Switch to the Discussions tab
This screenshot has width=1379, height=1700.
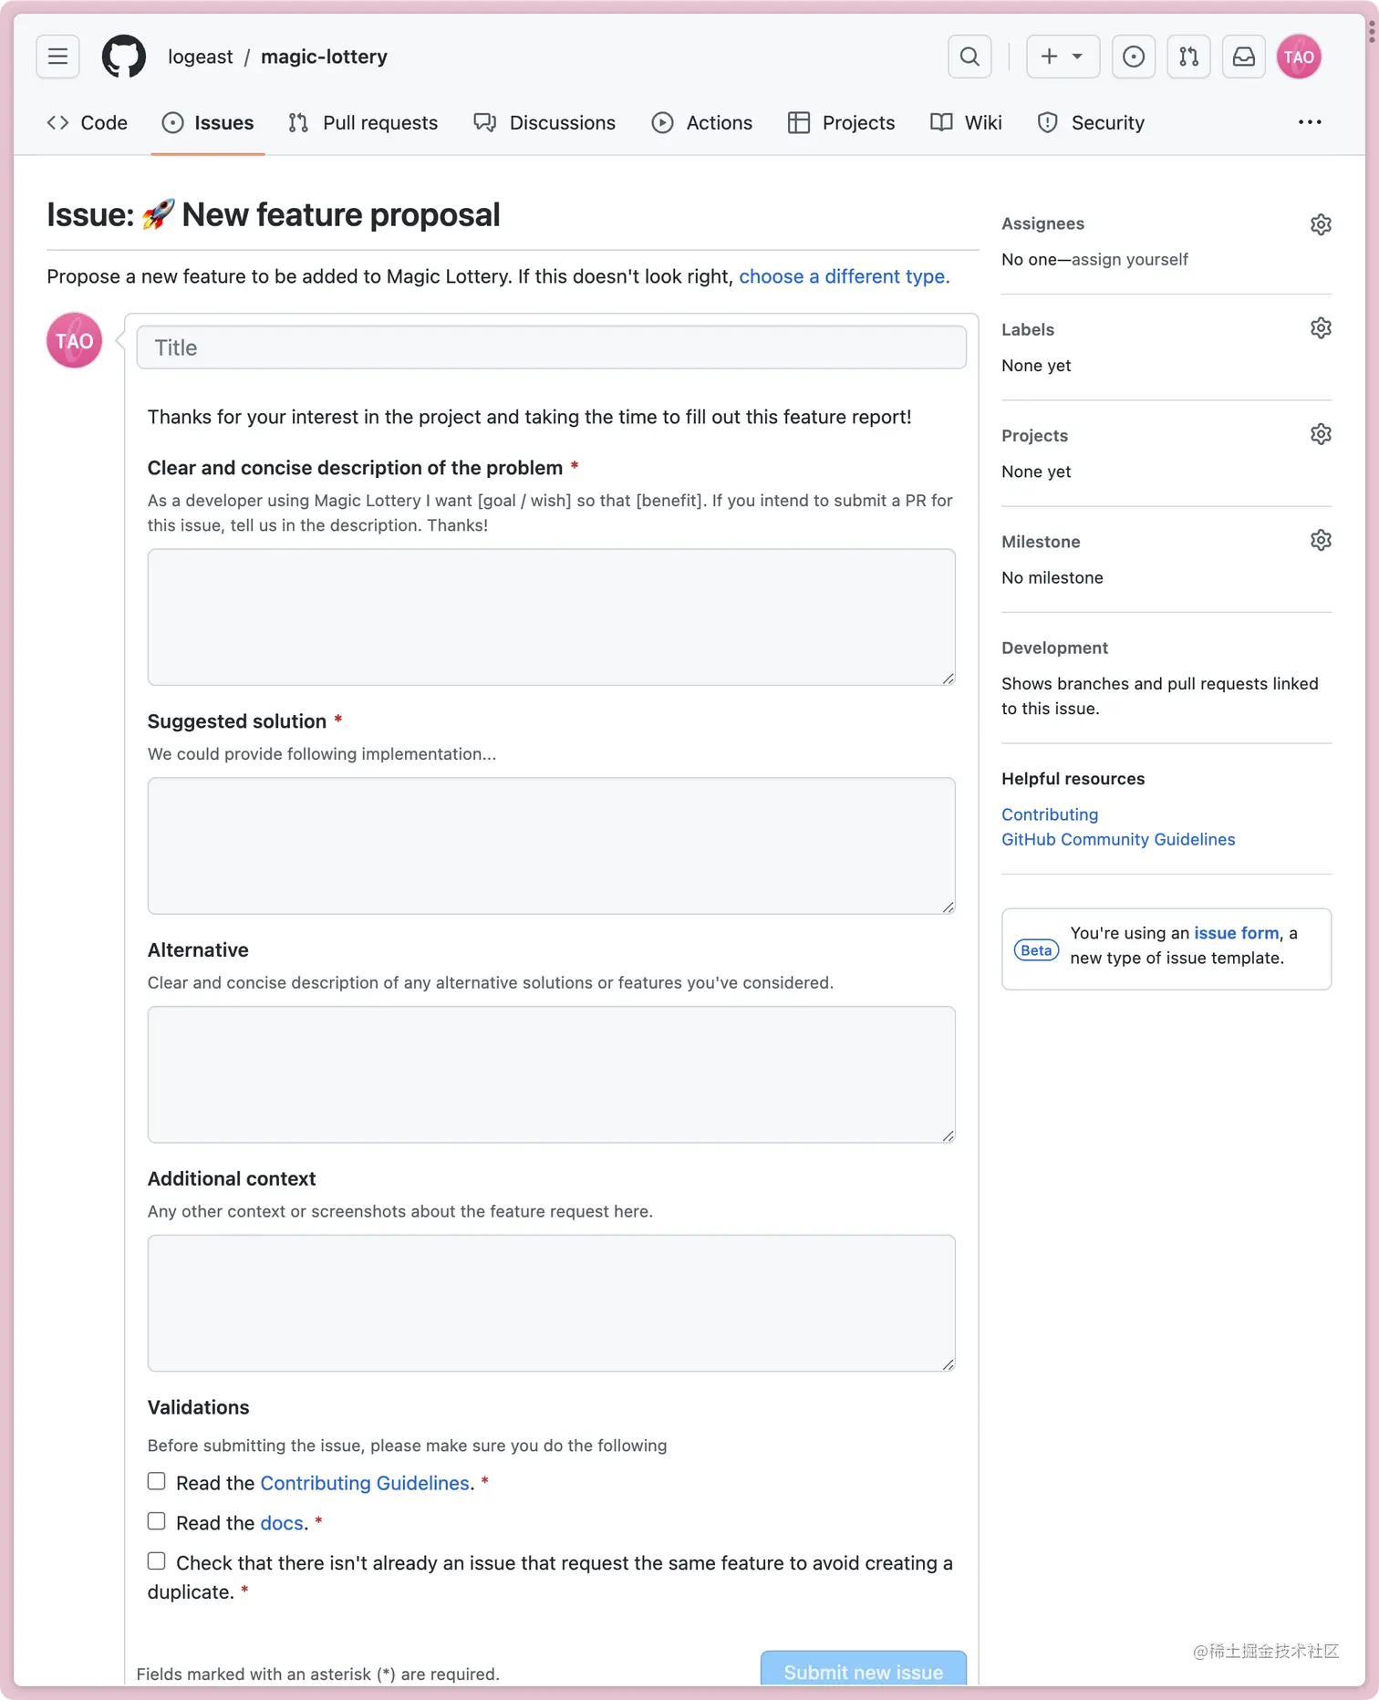click(544, 123)
